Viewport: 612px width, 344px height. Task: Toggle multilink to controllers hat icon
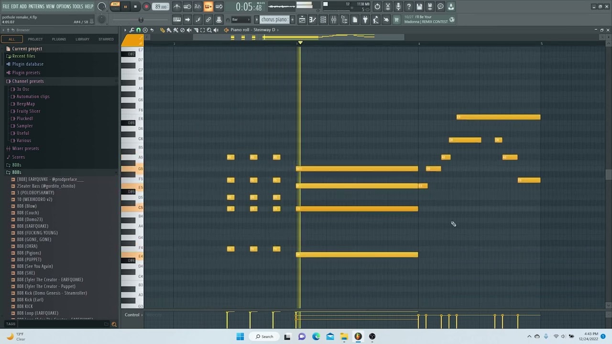(219, 20)
